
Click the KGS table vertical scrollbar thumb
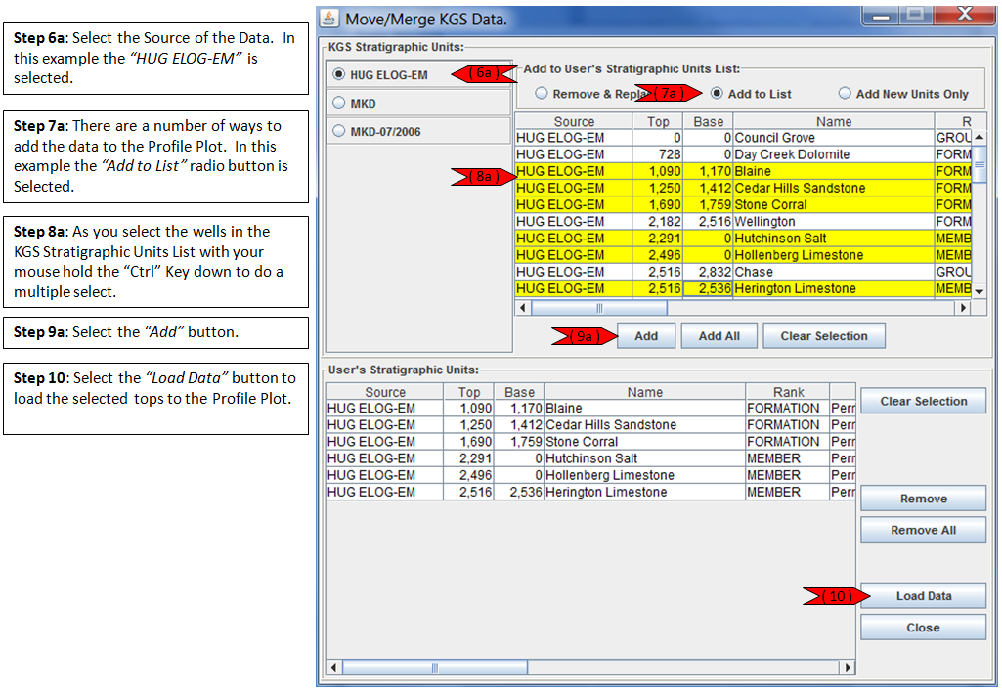pos(979,164)
